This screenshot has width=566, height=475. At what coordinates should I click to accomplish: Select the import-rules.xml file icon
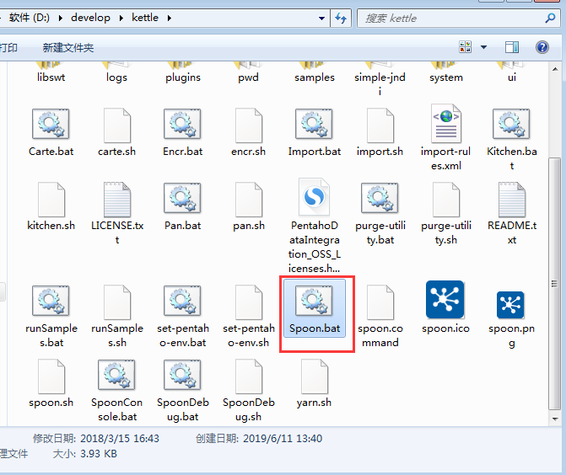click(445, 124)
